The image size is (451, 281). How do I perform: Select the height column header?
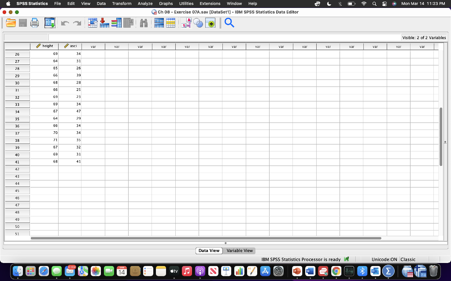point(45,46)
